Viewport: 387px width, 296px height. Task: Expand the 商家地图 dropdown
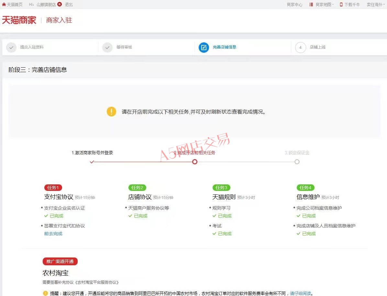point(324,5)
